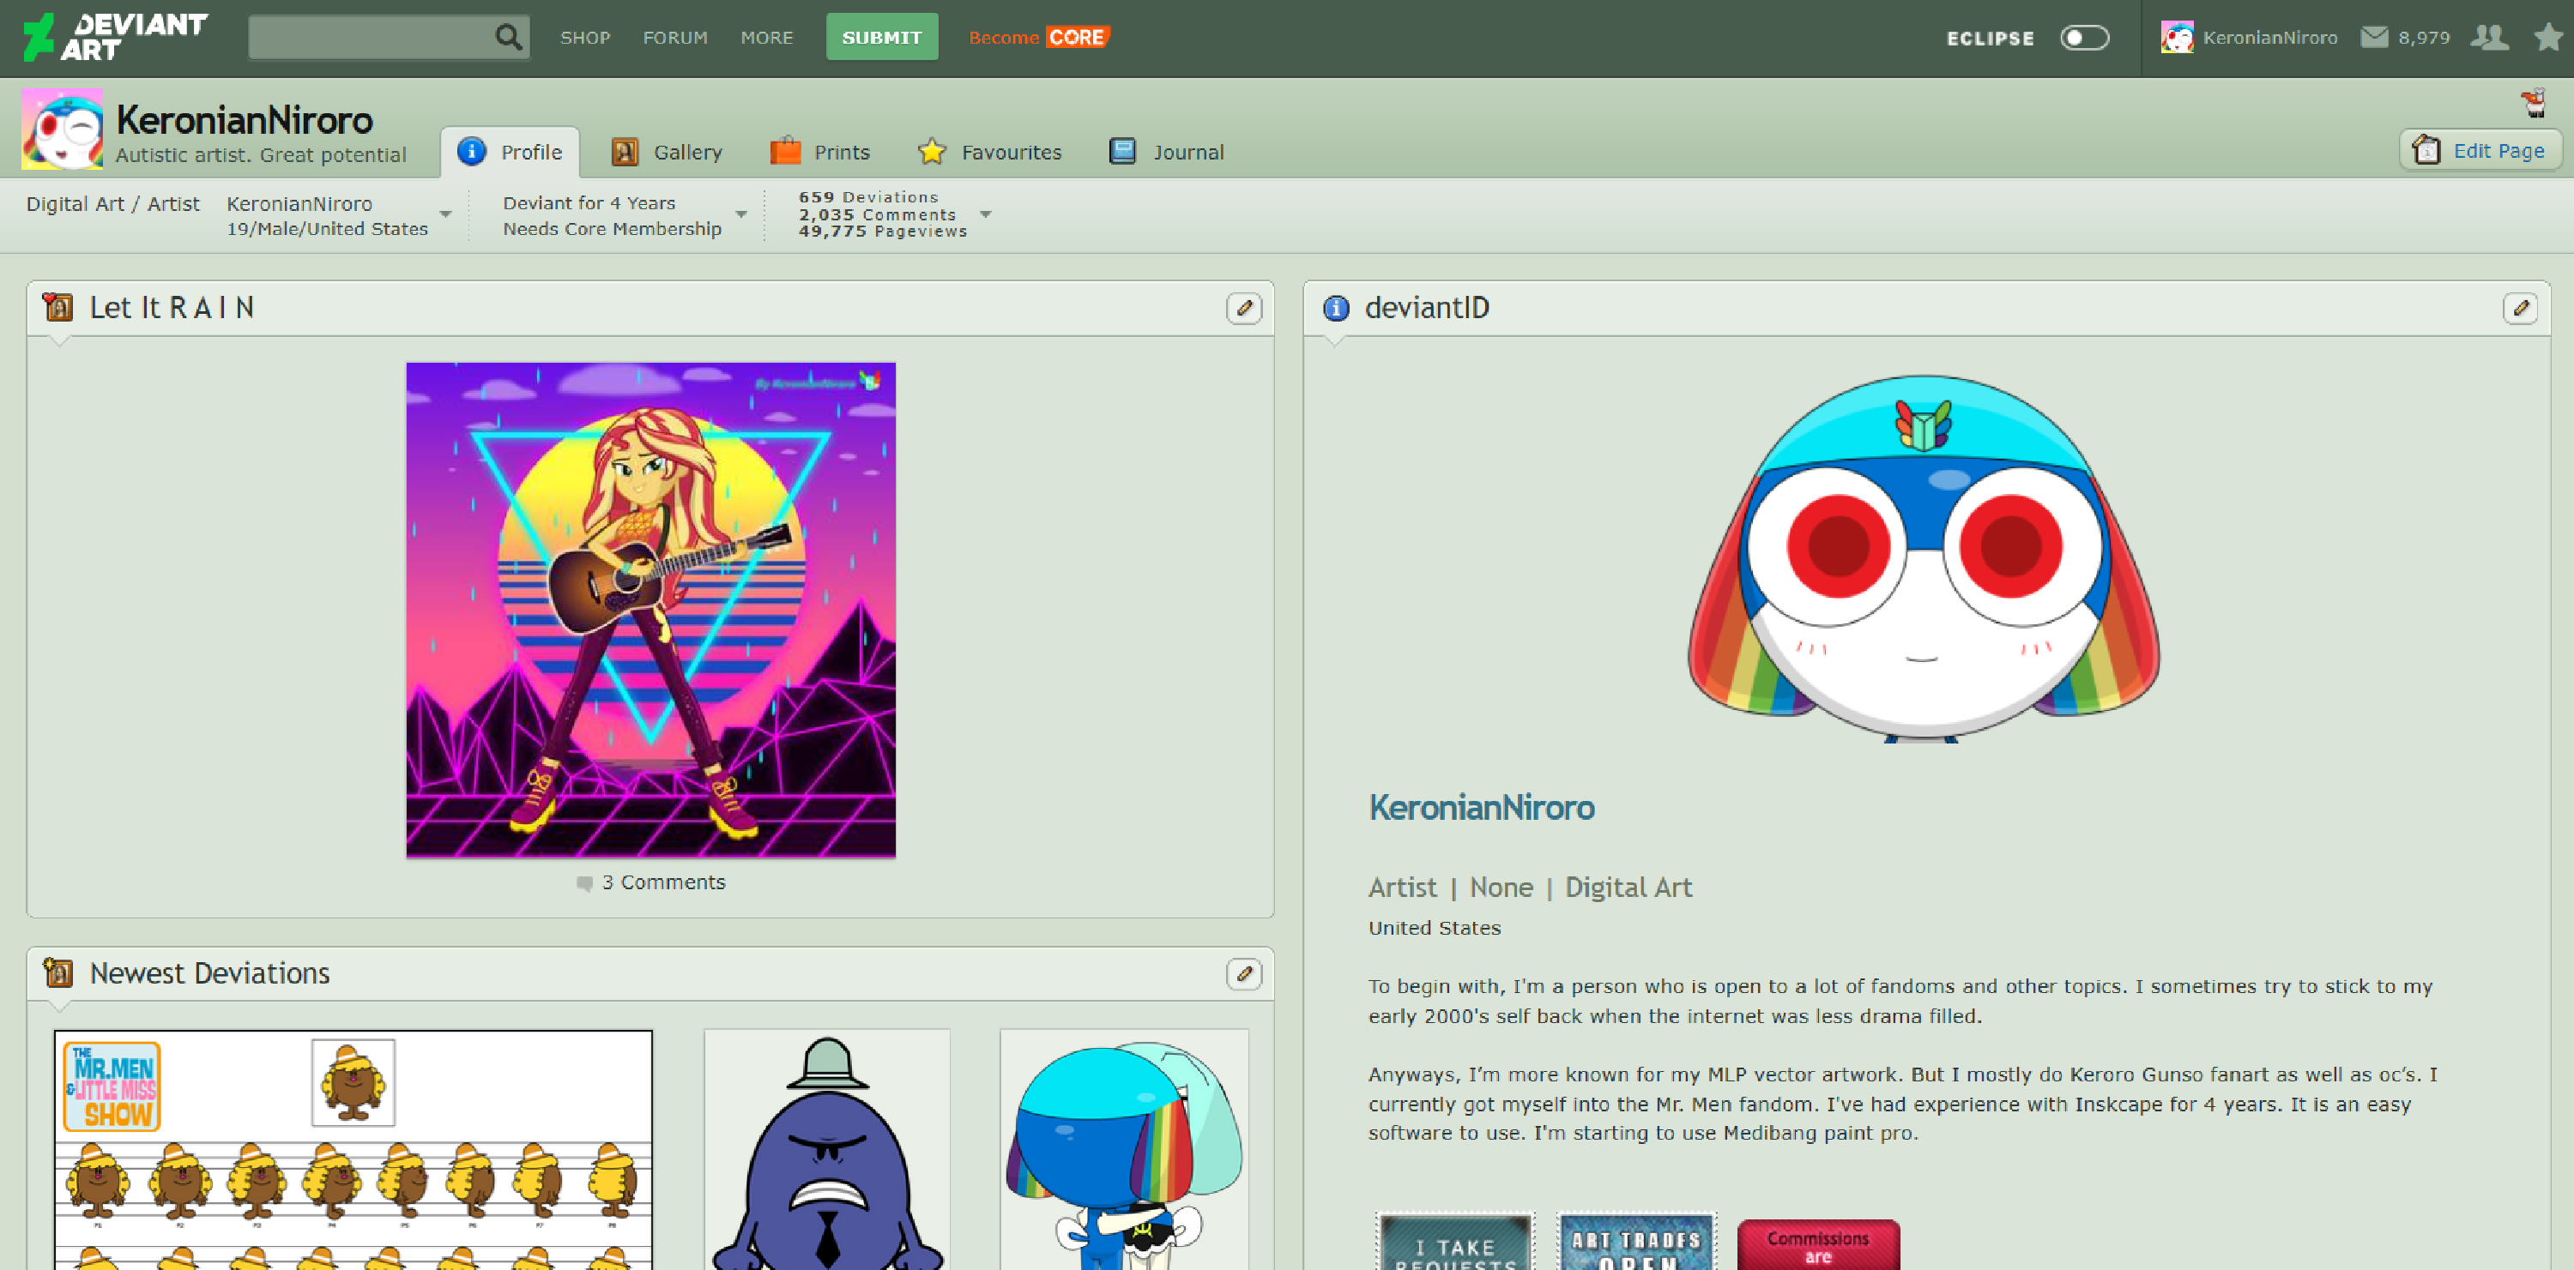The height and width of the screenshot is (1270, 2574).
Task: Click the red Commissions are stamp
Action: click(x=1819, y=1244)
